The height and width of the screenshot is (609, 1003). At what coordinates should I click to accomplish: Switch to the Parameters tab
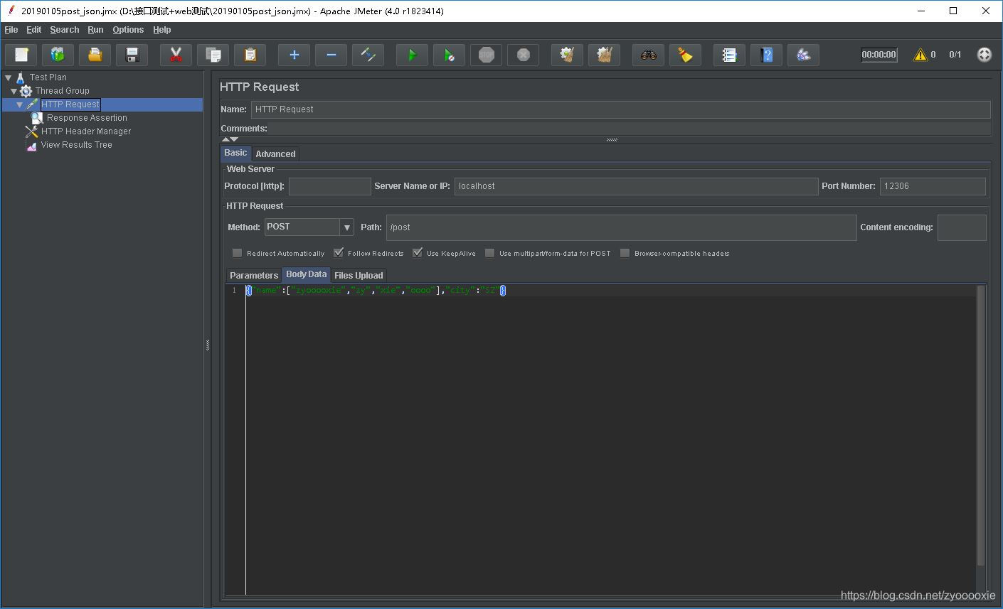(254, 276)
